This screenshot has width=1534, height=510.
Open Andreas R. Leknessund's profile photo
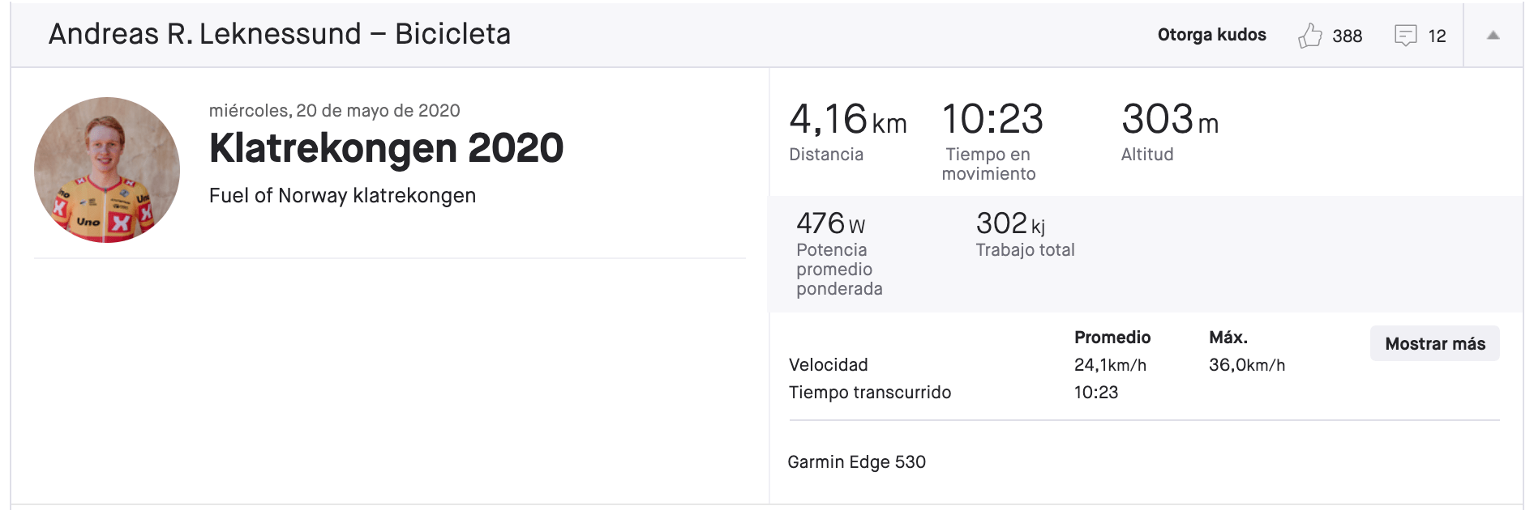(107, 170)
